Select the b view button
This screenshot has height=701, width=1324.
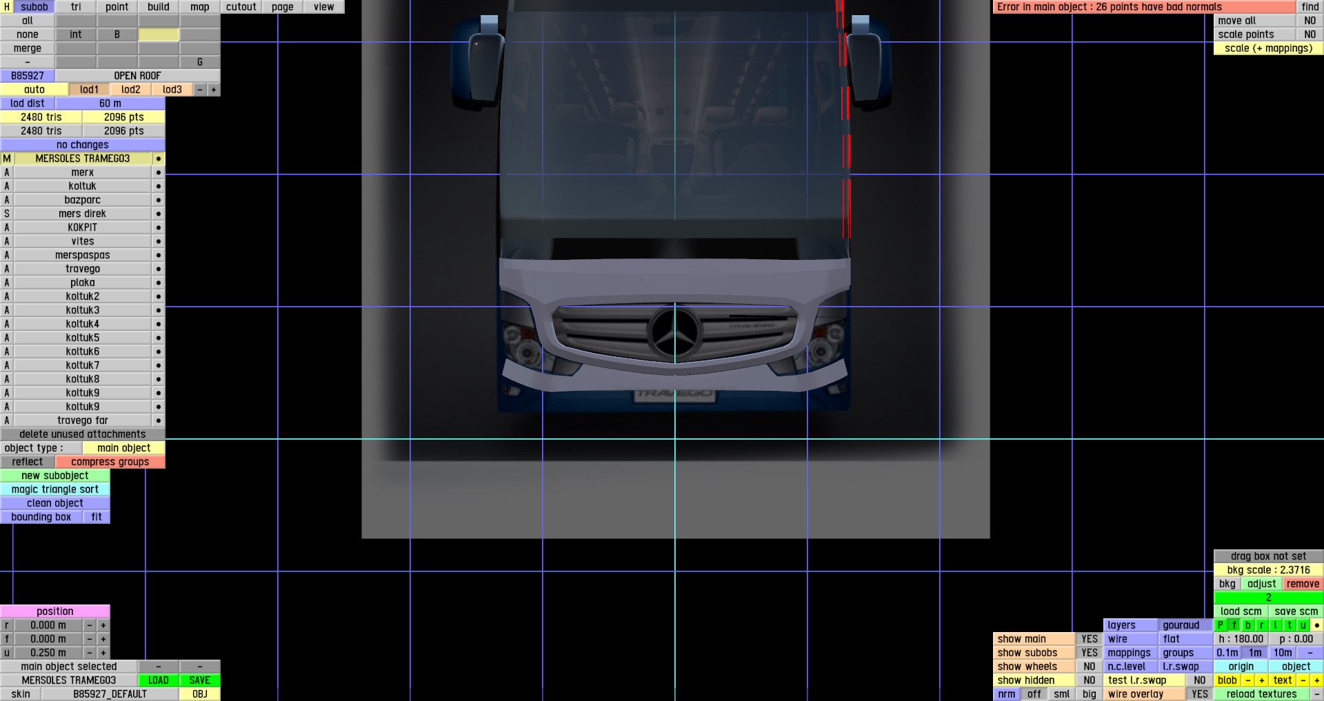click(1248, 625)
